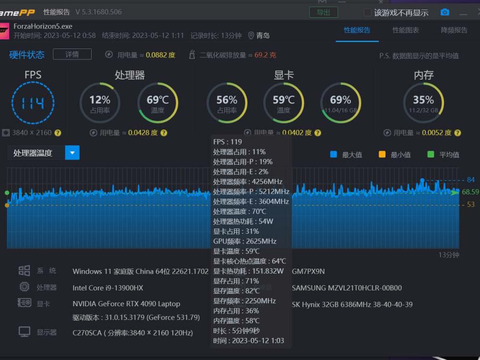Viewport: 480px width, 360px height.
Task: Select the SAMSUNG MZVL21T0HCLR-00B00 text
Action: [x=347, y=288]
